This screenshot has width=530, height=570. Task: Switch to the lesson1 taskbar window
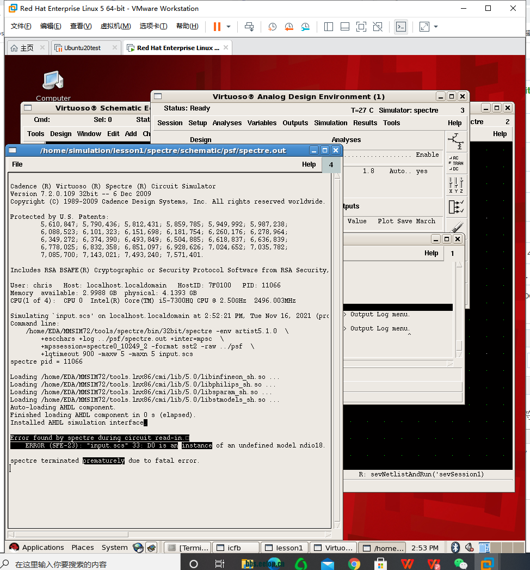[285, 548]
